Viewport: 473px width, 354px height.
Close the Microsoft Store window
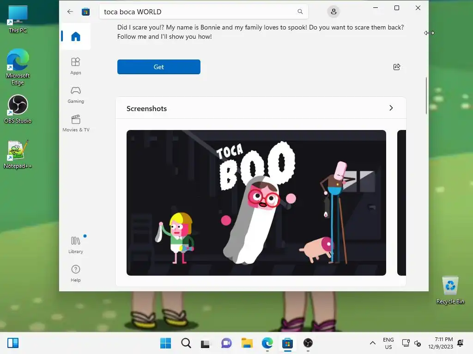coord(418,8)
